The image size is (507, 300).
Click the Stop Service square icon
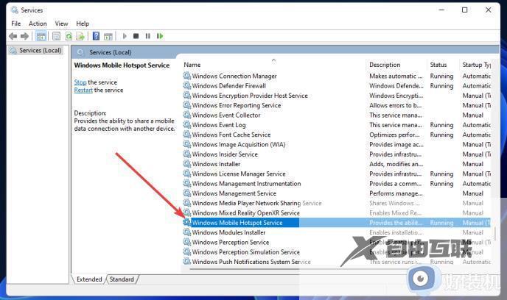coord(136,36)
